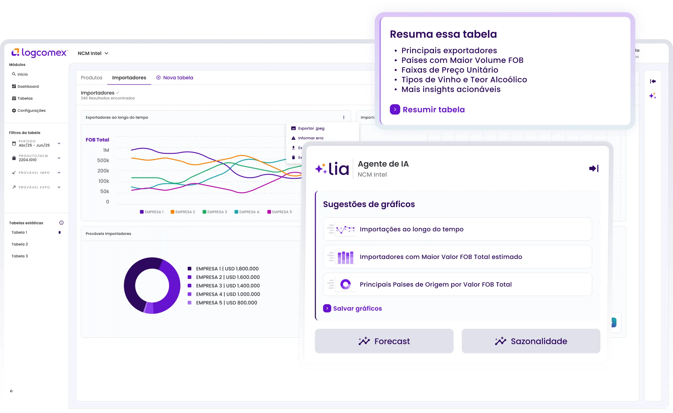Close Lia agent panel with arrow icon
This screenshot has width=673, height=413.
point(594,168)
